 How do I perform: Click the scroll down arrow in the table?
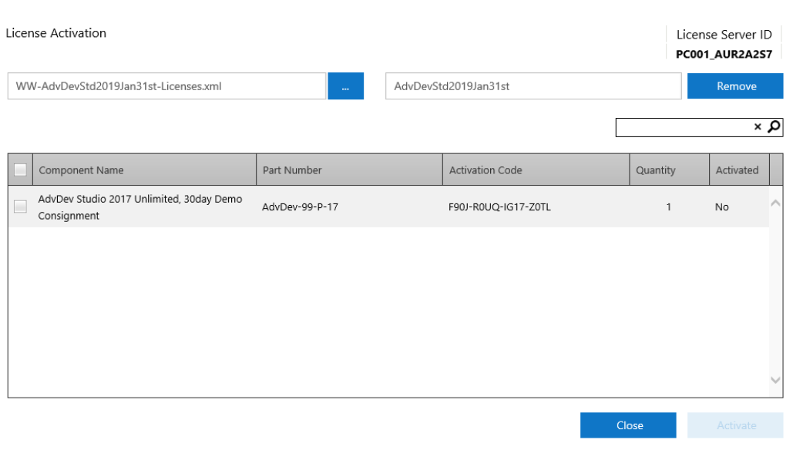tap(775, 380)
